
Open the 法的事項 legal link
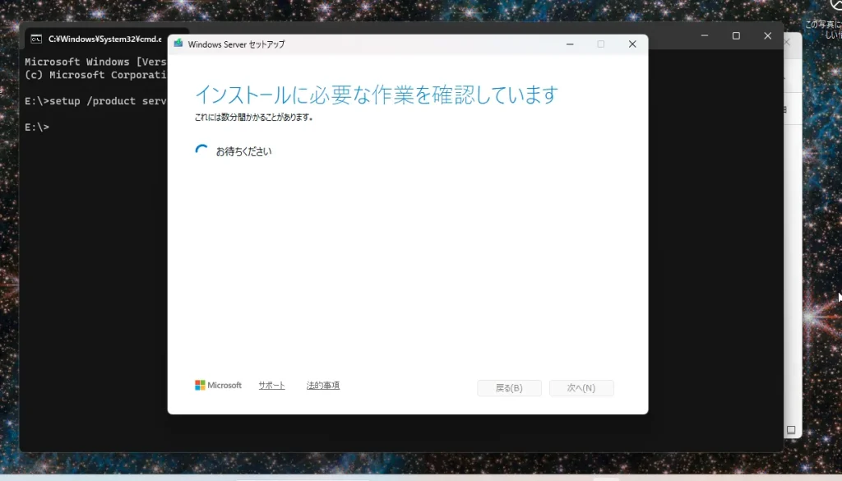coord(322,386)
